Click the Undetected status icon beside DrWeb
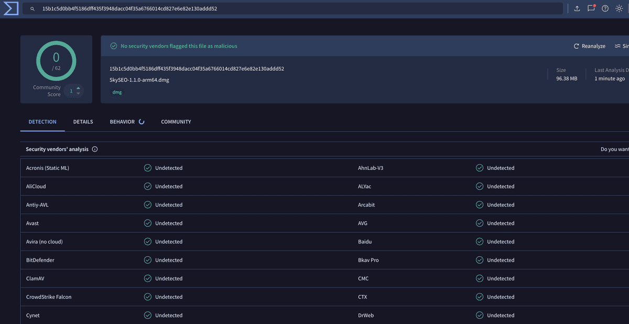The height and width of the screenshot is (324, 629). pyautogui.click(x=479, y=315)
